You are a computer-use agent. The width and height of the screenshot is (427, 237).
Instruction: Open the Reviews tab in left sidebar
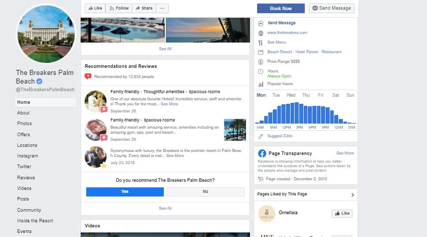point(26,178)
